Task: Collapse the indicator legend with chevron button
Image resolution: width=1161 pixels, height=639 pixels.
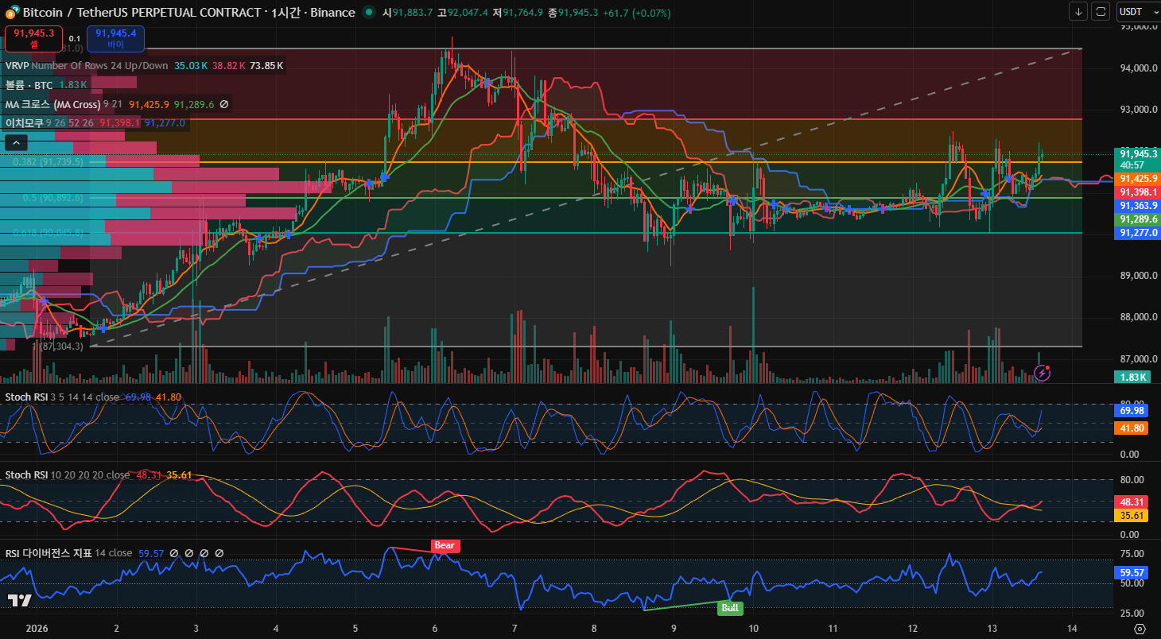Action: pos(16,142)
